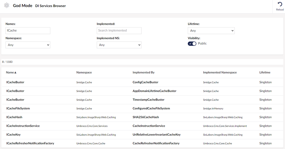Select the ICacheHash name cell
Viewport: 285px width, 149px height.
point(14,117)
